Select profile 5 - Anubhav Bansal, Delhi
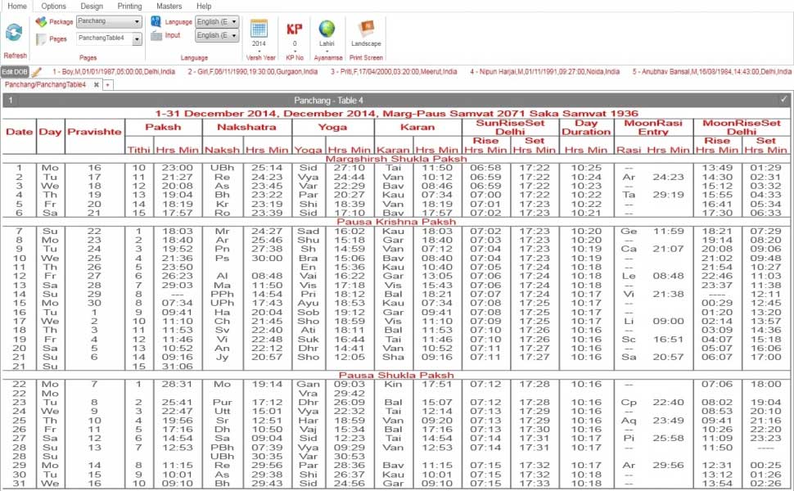 point(711,72)
